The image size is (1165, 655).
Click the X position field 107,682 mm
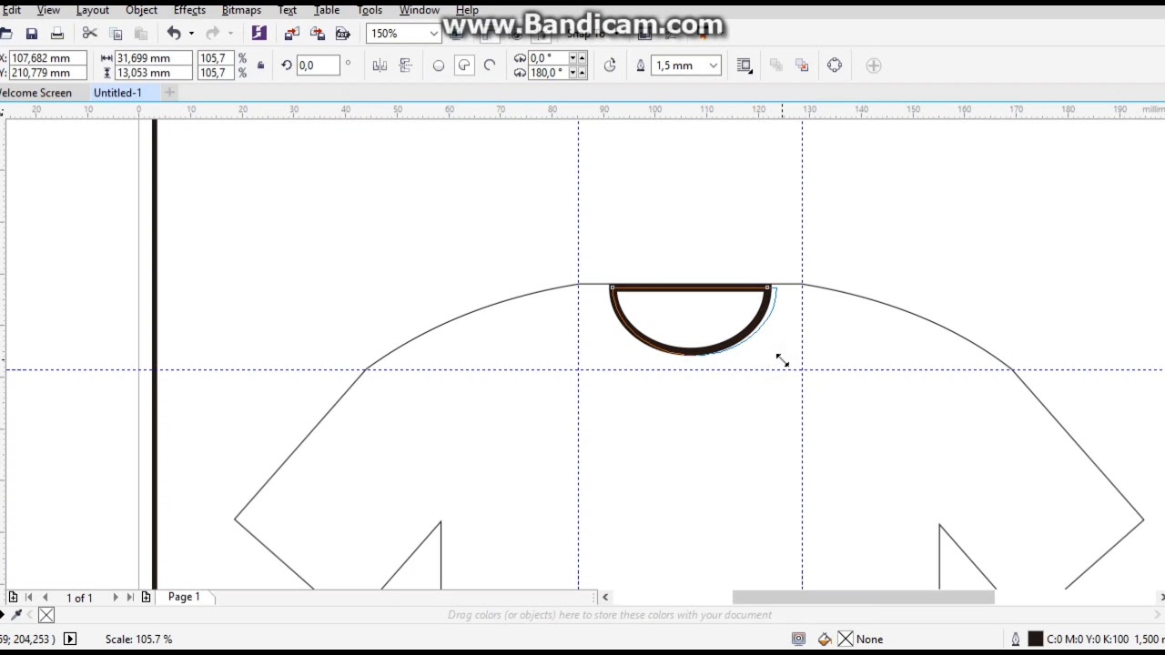(x=47, y=58)
